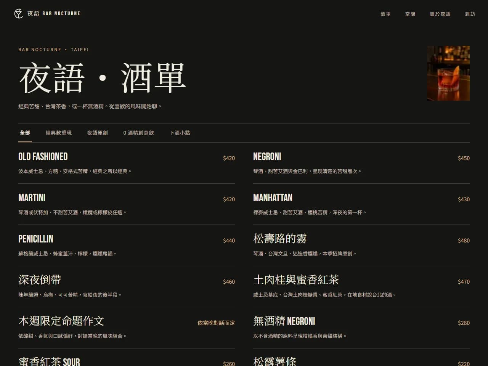Click the Martini item title
Viewport: 488px width, 366px height.
tap(32, 198)
